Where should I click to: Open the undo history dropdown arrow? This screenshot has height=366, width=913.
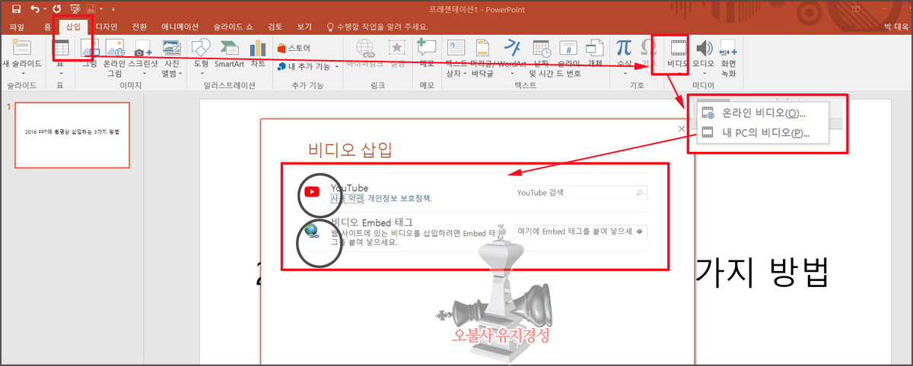coord(46,9)
